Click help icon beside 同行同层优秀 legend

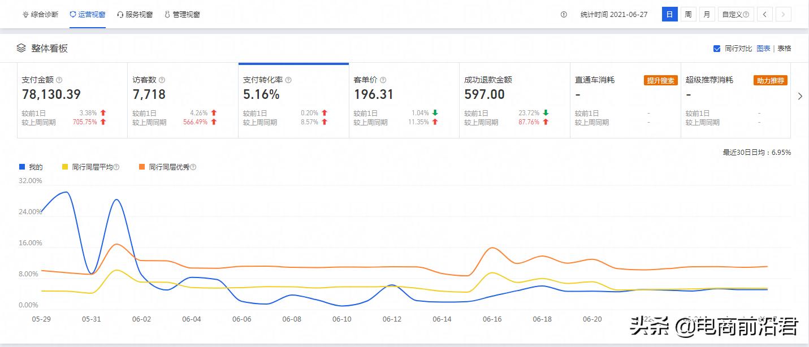(193, 167)
